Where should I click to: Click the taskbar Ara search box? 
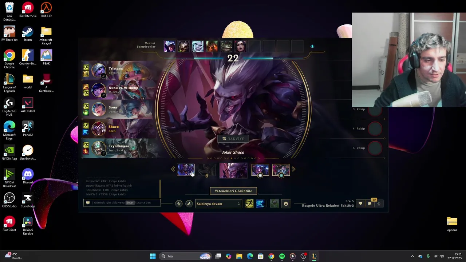tap(186, 256)
